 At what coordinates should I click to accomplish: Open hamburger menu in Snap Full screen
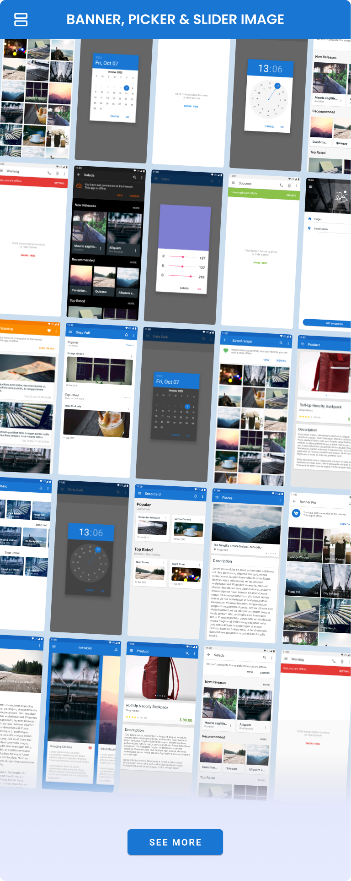[70, 332]
